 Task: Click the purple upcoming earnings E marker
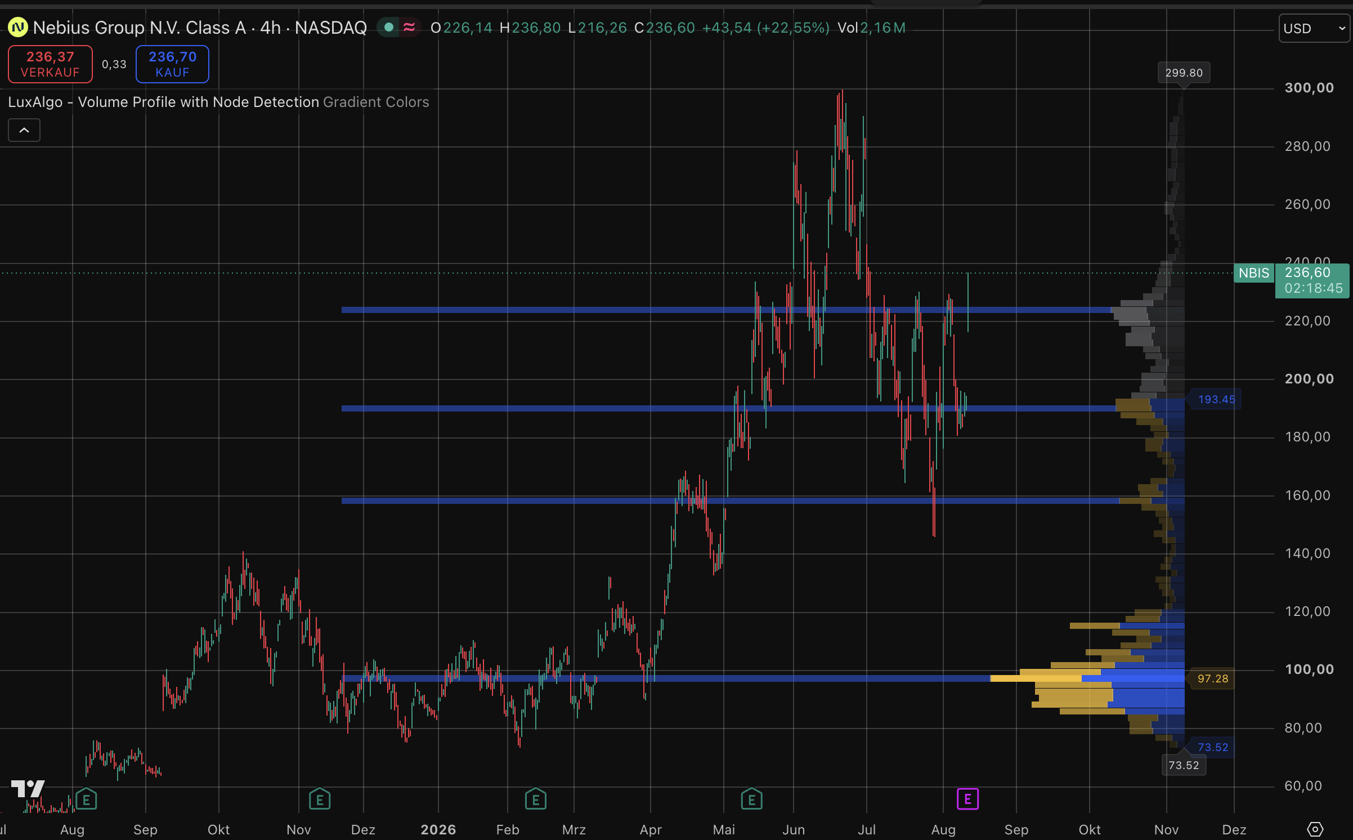pos(967,799)
